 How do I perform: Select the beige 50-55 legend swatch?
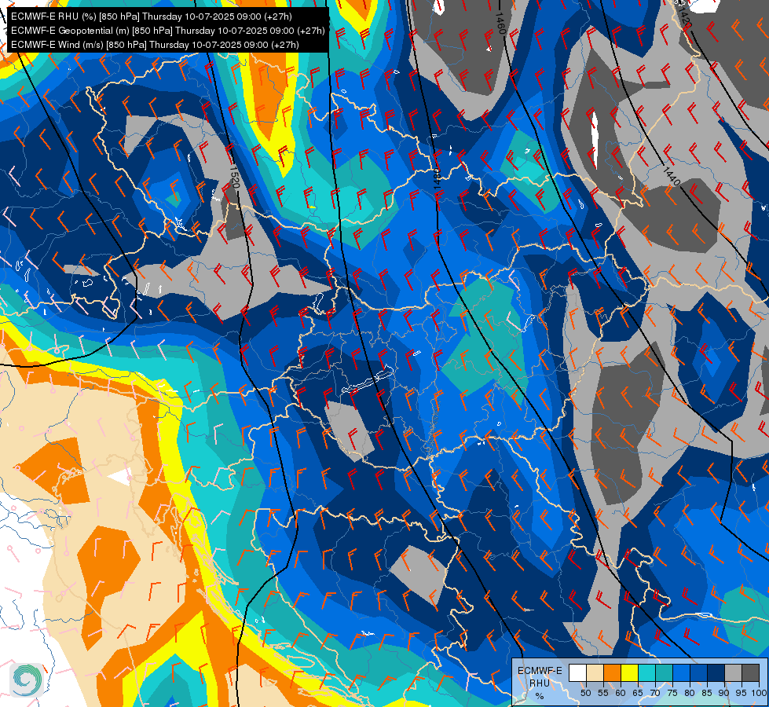pos(595,672)
